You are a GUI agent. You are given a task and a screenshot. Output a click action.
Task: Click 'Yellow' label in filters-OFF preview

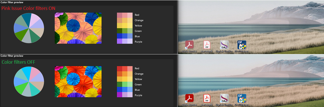pos(138,79)
